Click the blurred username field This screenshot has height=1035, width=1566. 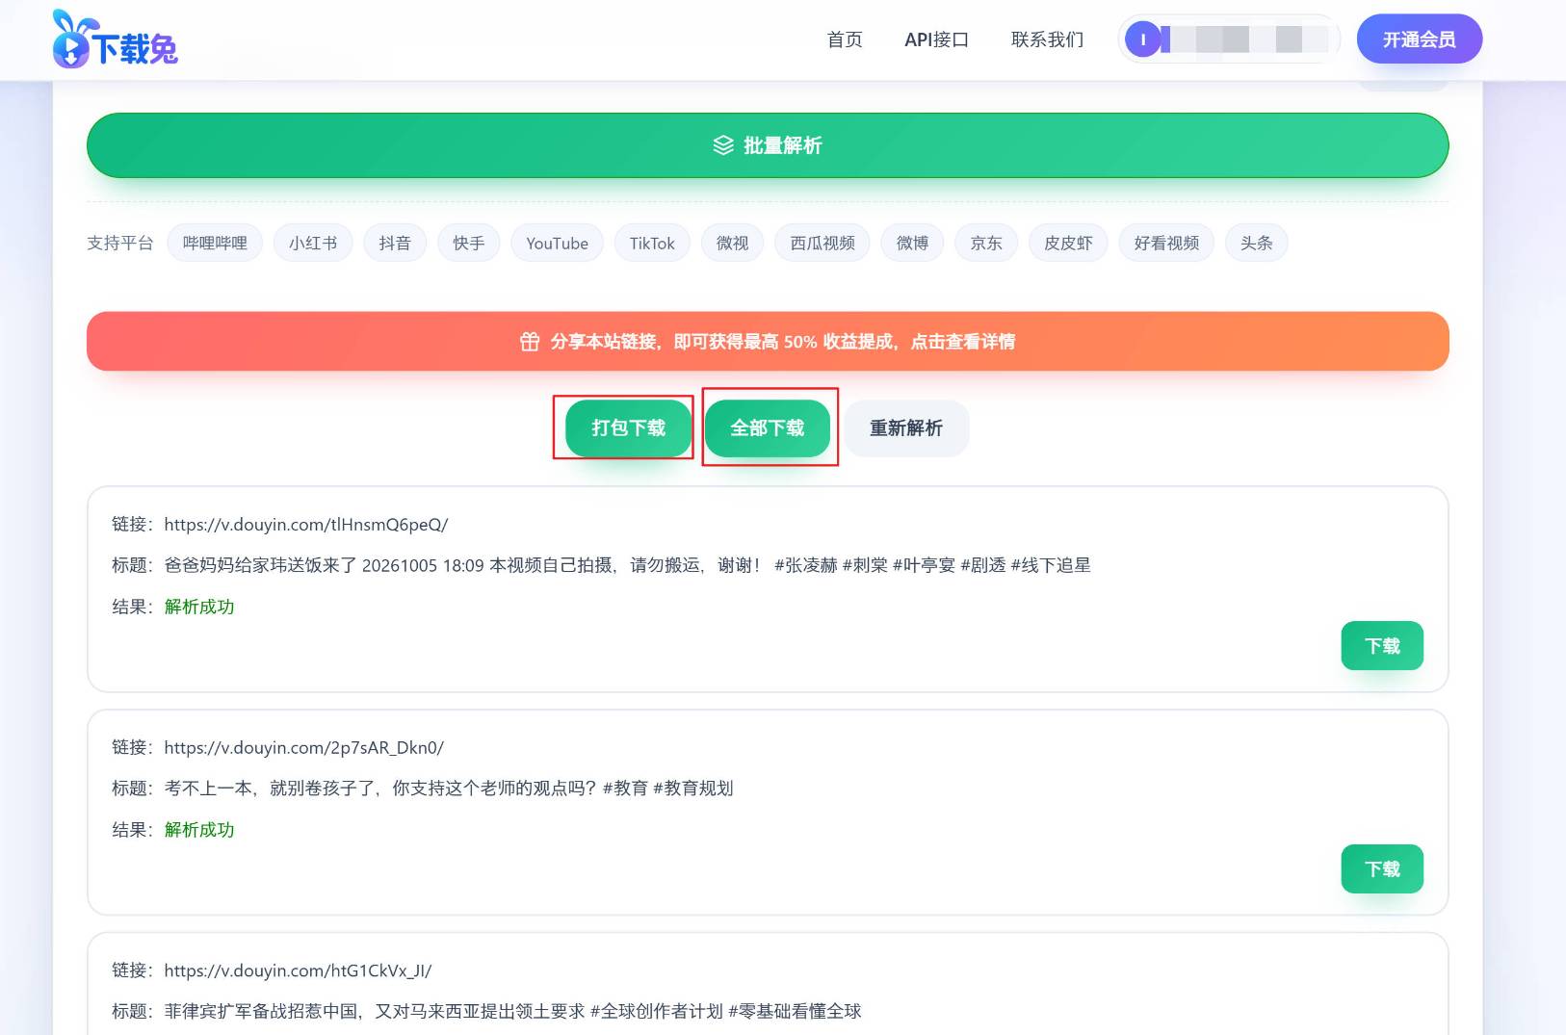pos(1245,39)
